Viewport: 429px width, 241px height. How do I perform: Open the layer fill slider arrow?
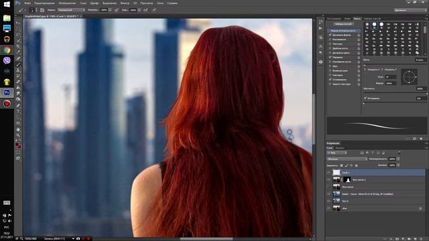click(398, 165)
